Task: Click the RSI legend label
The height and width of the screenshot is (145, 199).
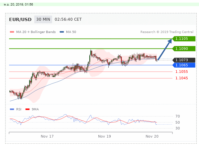Action: [x=19, y=109]
